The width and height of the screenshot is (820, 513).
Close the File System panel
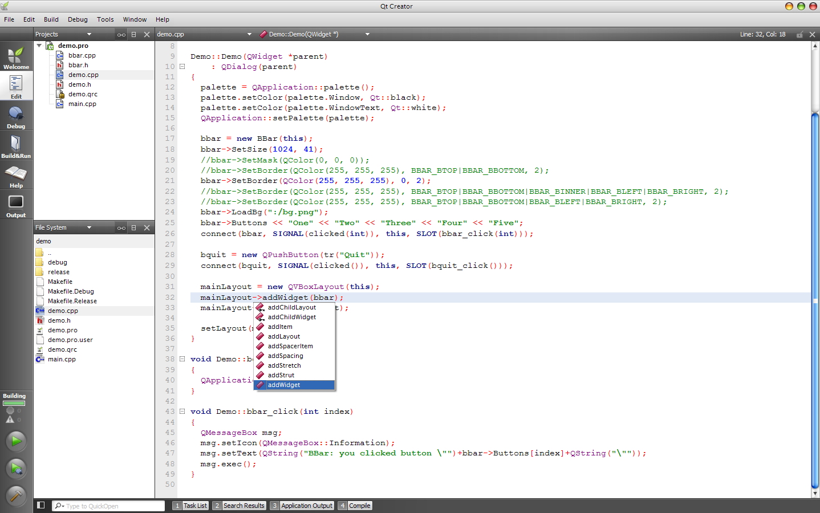pos(147,227)
